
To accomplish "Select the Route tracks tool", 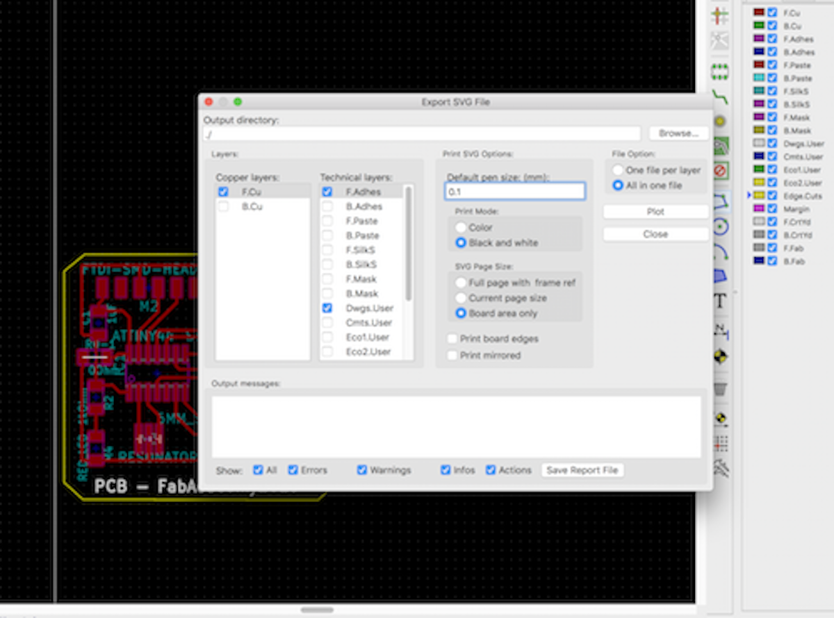I will (x=720, y=96).
